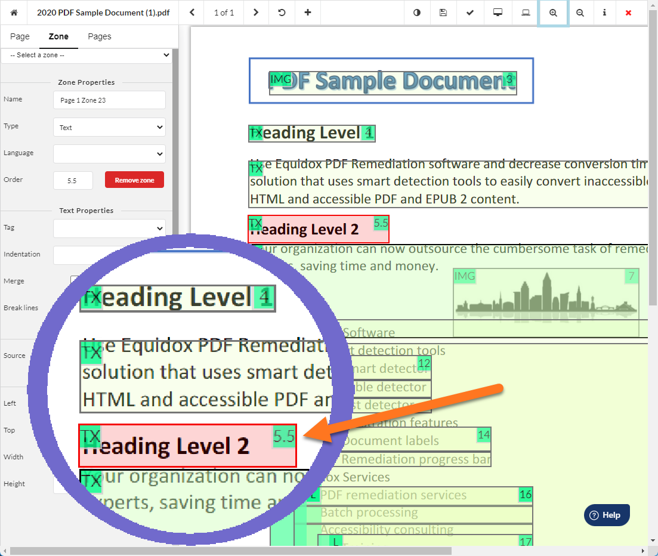Toggle contrast with the half-circle icon

pyautogui.click(x=416, y=13)
